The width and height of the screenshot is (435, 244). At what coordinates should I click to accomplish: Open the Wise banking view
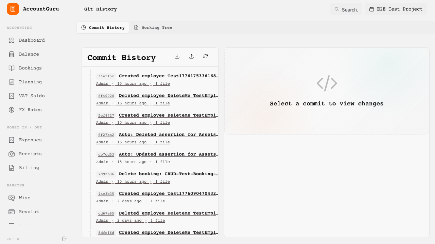point(24,198)
